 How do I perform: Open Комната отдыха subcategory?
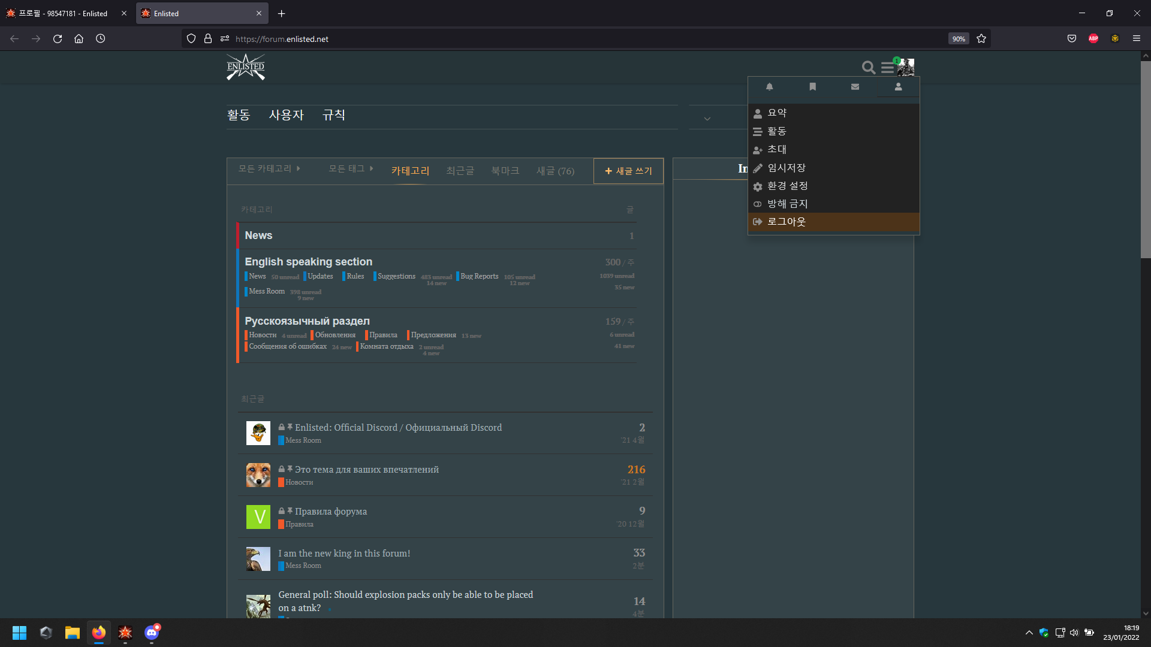pyautogui.click(x=386, y=346)
